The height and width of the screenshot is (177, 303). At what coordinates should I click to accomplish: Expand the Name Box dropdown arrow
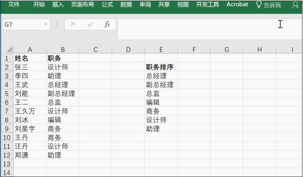(45, 24)
